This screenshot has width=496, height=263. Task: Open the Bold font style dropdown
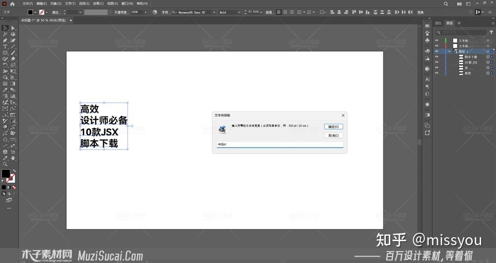click(x=239, y=12)
